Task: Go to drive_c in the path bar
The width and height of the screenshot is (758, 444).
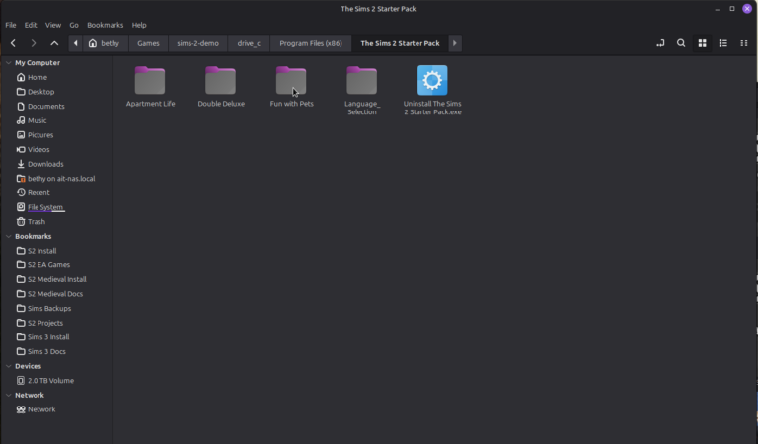Action: coord(249,43)
